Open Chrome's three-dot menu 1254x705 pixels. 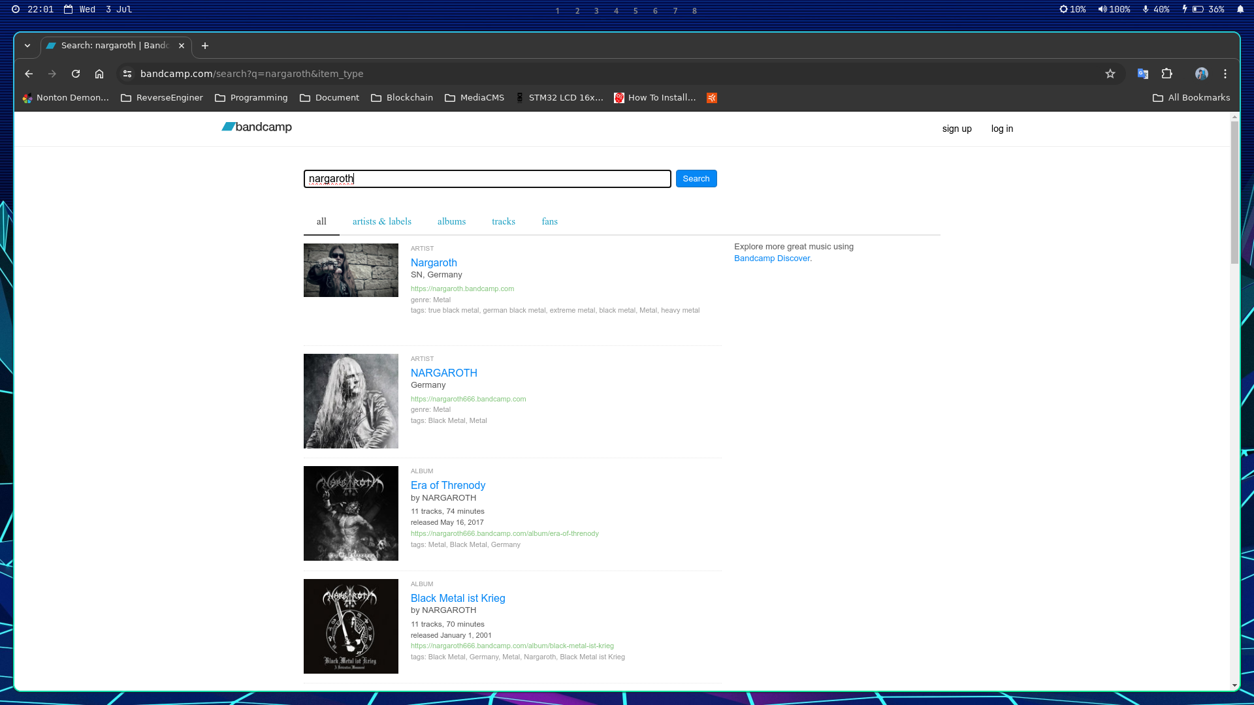[1225, 74]
